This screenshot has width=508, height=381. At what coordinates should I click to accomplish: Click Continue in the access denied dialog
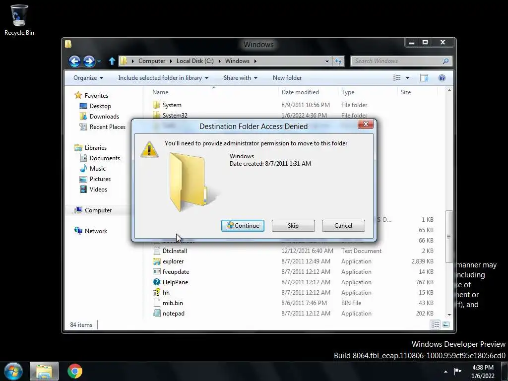coord(243,226)
